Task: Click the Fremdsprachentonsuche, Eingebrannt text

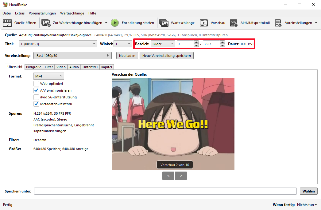Action: pyautogui.click(x=64, y=125)
